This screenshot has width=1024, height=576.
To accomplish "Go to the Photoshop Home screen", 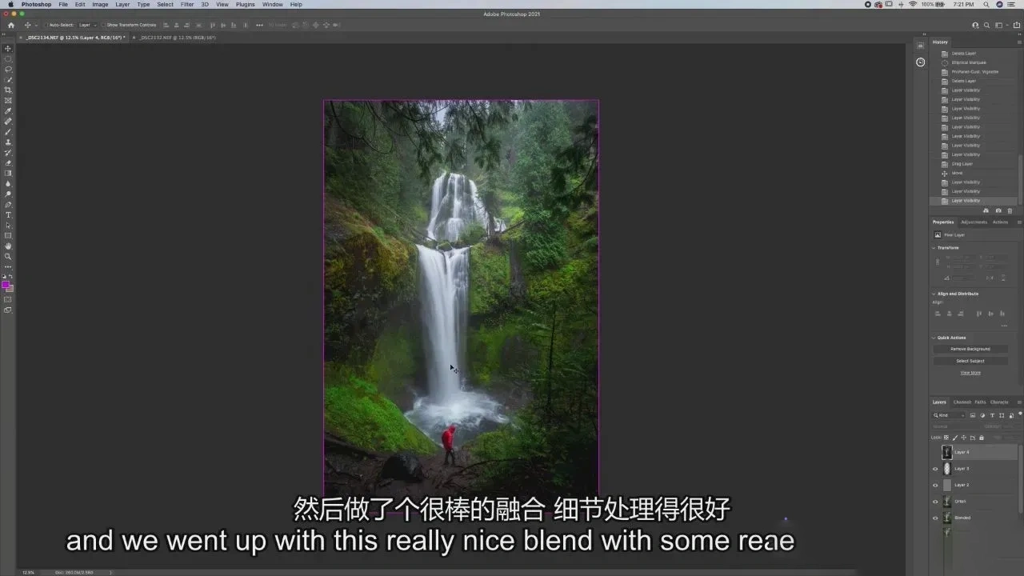I will (x=11, y=25).
